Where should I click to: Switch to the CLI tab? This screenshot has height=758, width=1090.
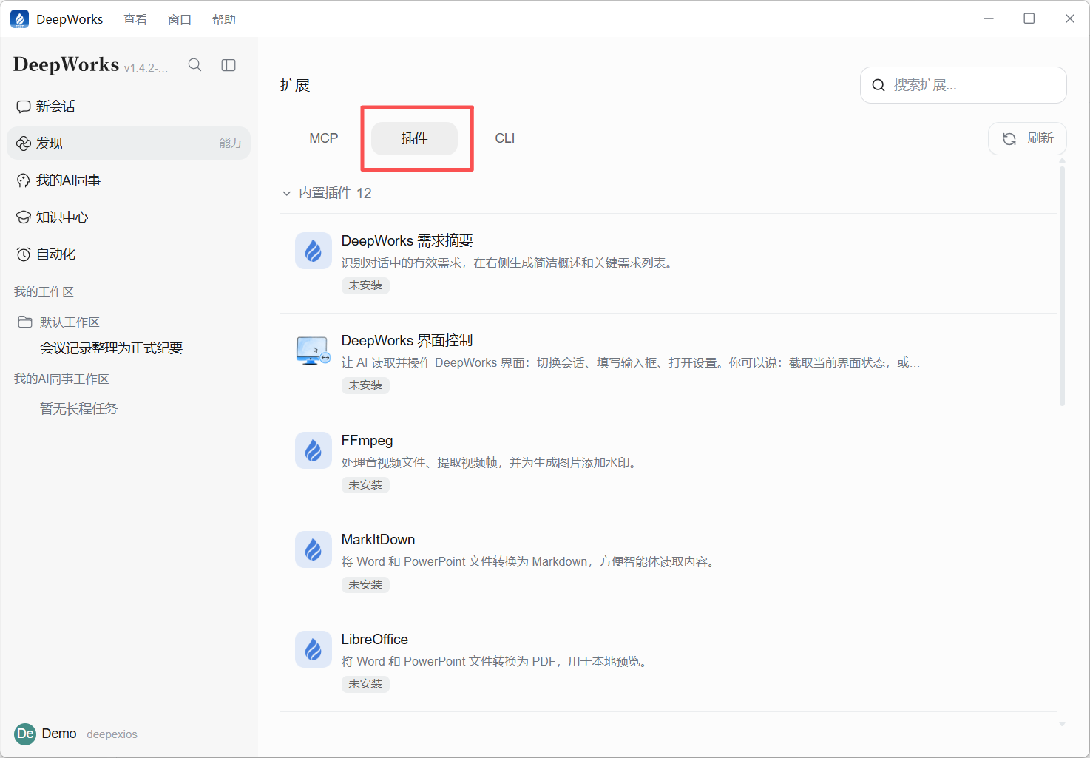click(505, 138)
